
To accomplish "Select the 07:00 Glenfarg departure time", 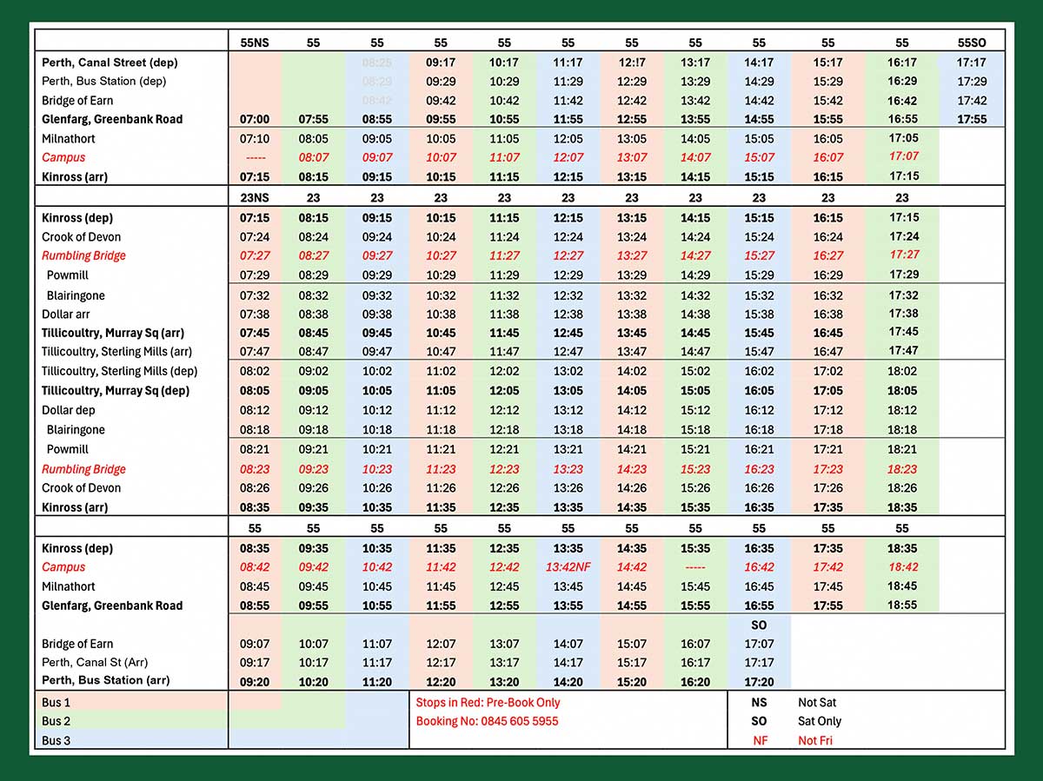I will [254, 119].
